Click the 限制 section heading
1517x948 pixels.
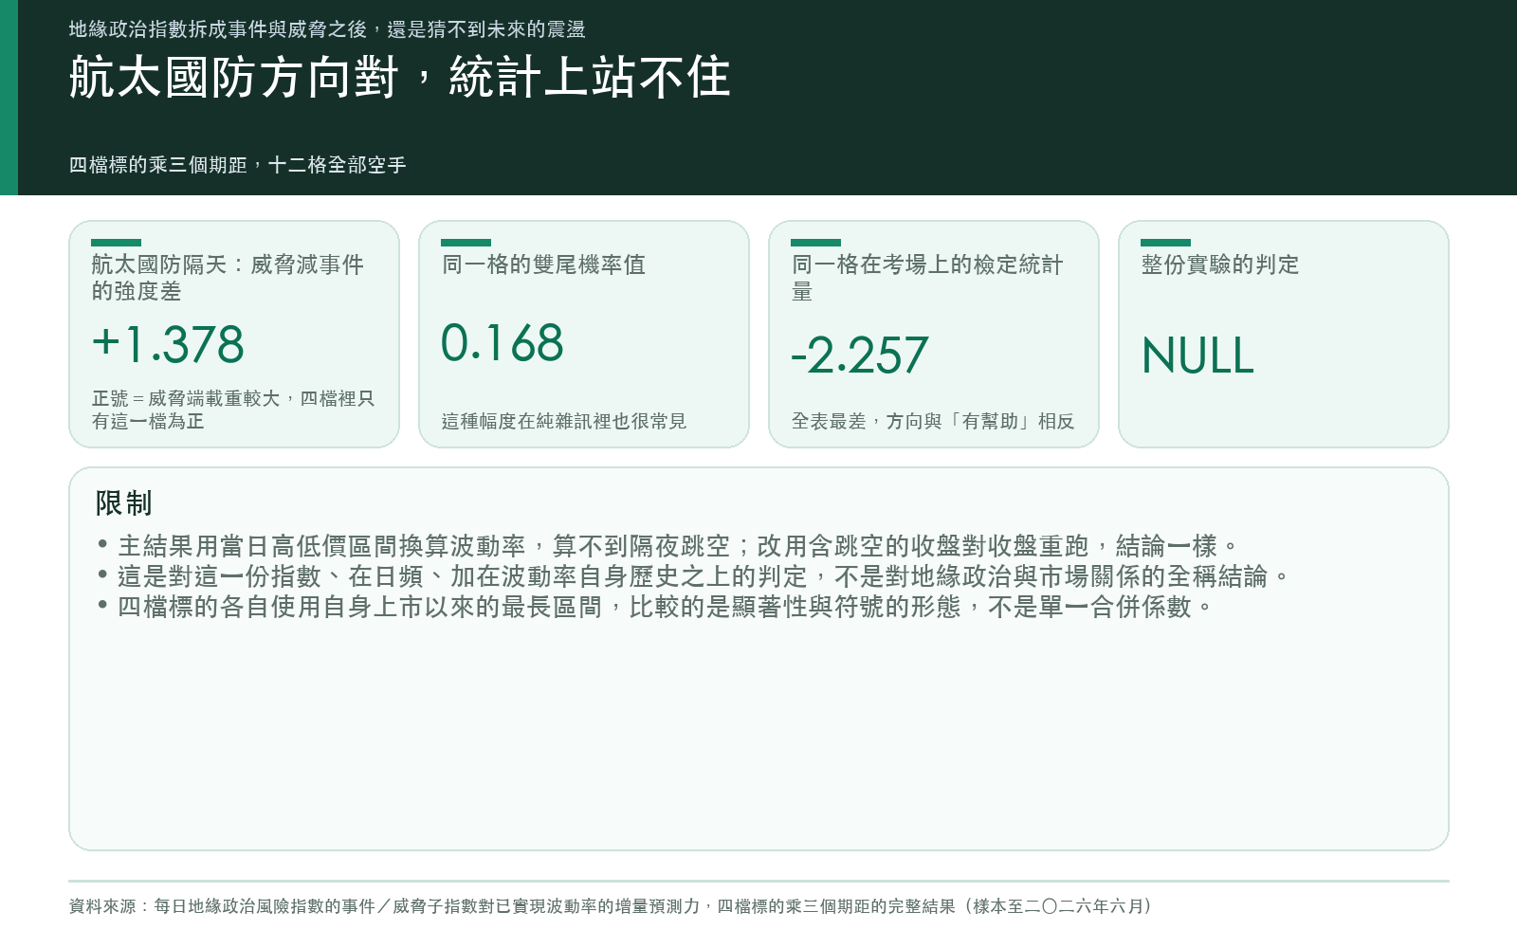(123, 503)
